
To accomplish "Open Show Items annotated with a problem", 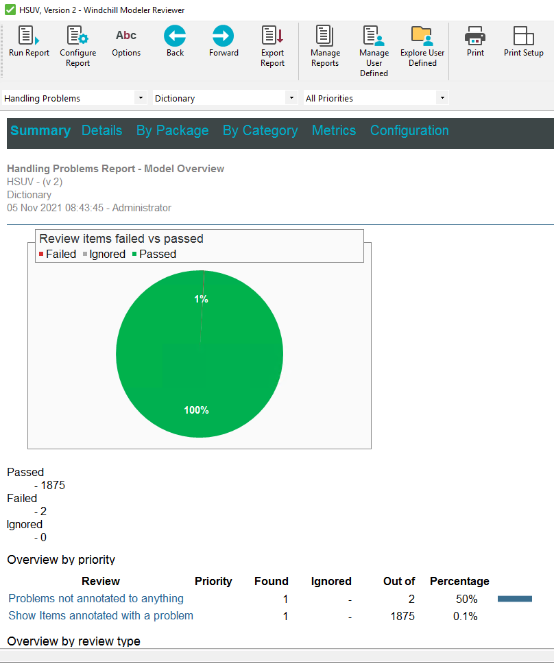I will [100, 615].
